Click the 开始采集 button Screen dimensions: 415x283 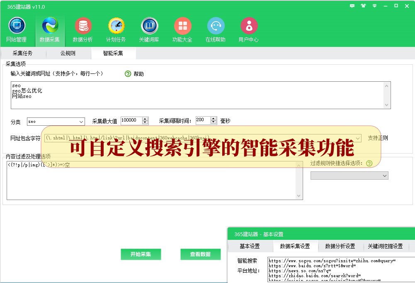pyautogui.click(x=141, y=254)
